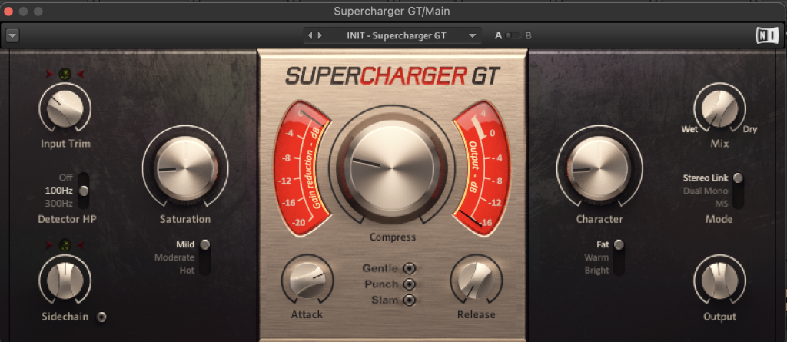This screenshot has width=787, height=342.
Task: Click the Character knob
Action: (x=599, y=168)
